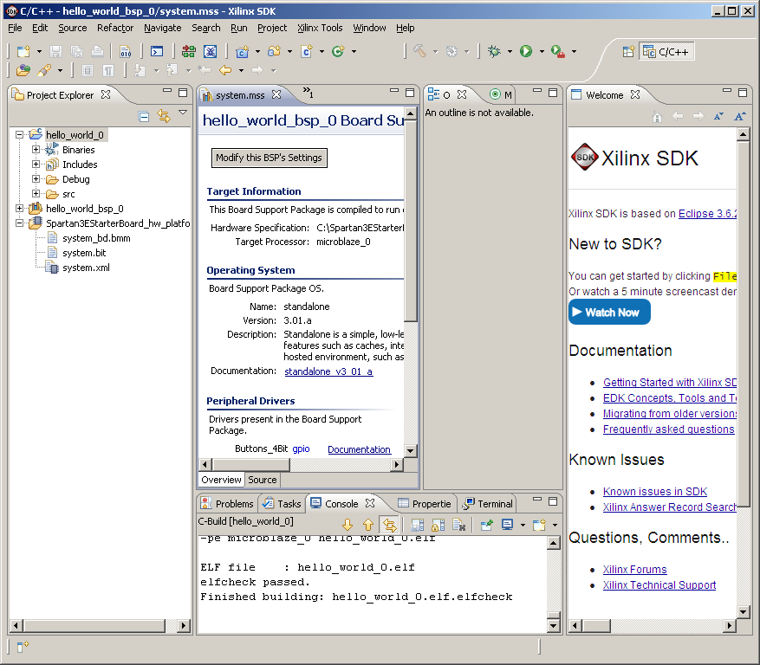Switch to the Source tab of system.mss

click(263, 480)
